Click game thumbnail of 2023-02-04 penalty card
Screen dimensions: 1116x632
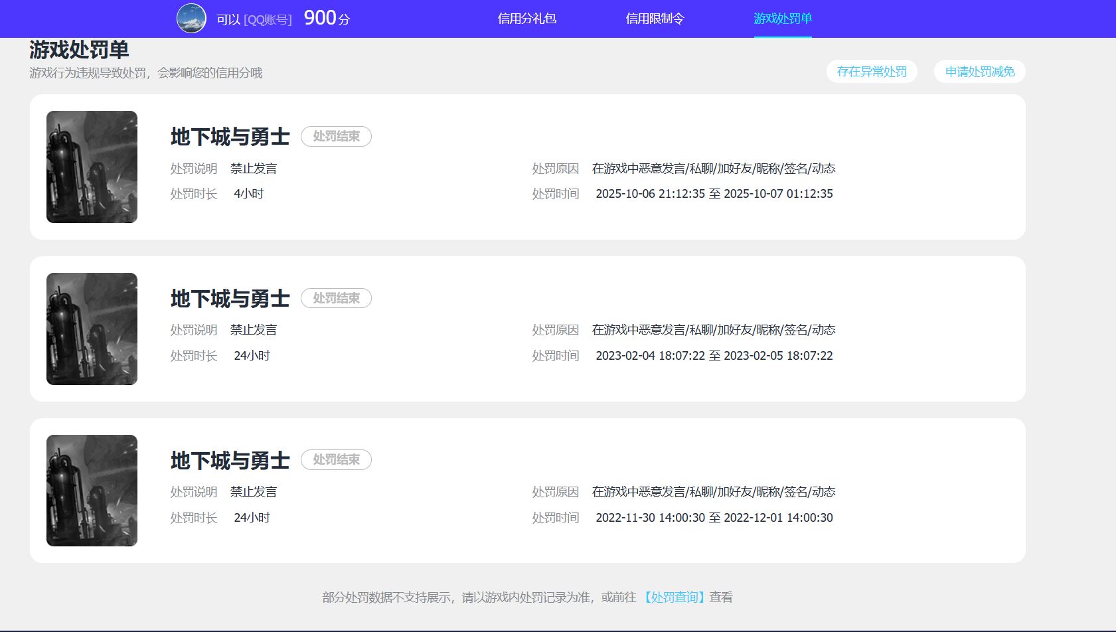coord(92,329)
